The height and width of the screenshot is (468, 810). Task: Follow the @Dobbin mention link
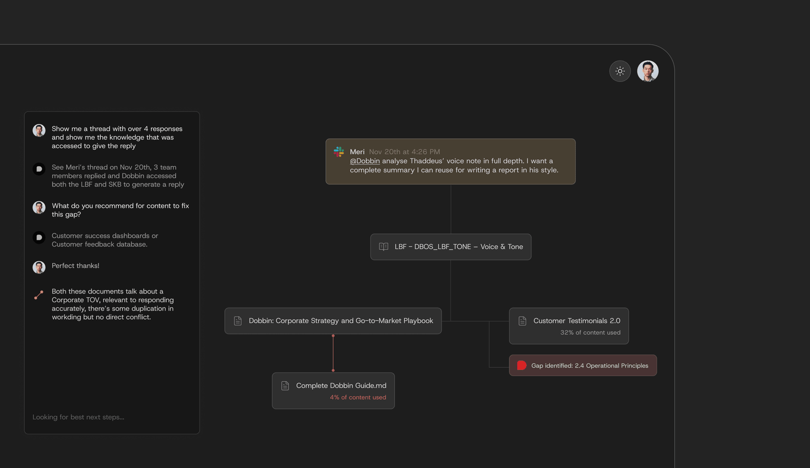(x=365, y=161)
